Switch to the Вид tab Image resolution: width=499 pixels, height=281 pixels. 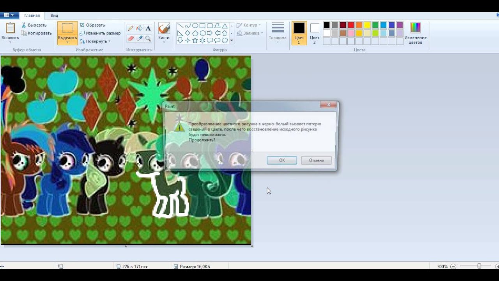[54, 15]
